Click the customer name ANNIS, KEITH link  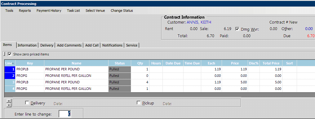coord(199,22)
